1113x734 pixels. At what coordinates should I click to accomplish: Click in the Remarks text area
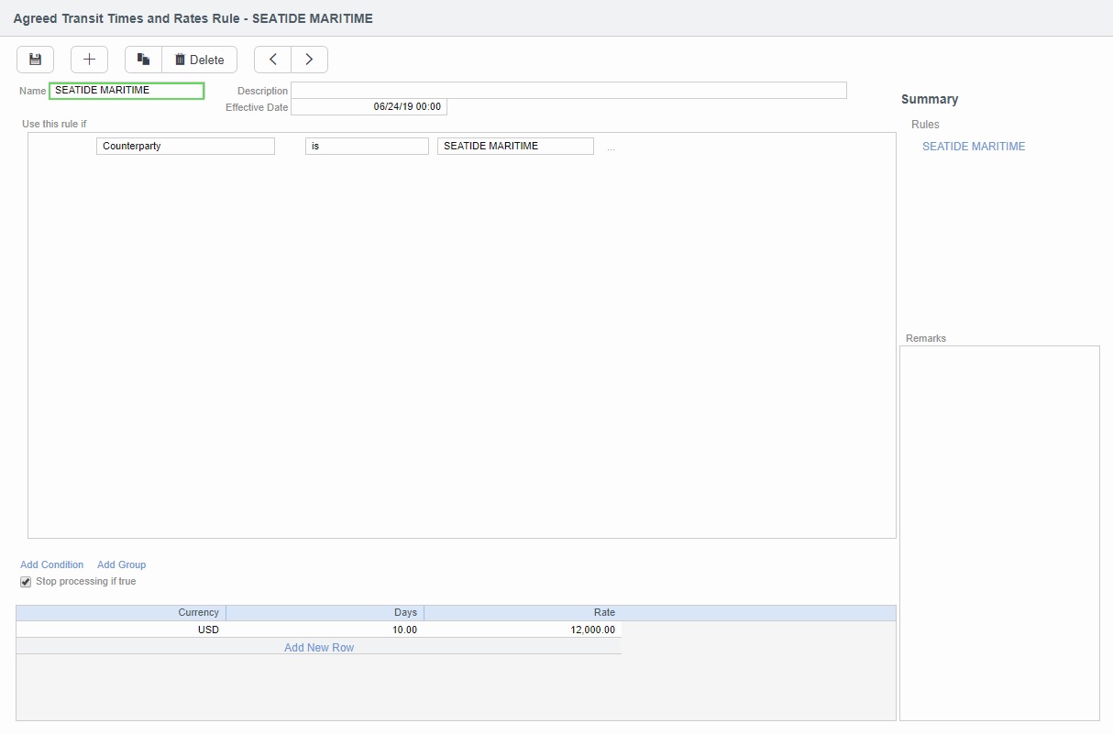click(999, 531)
